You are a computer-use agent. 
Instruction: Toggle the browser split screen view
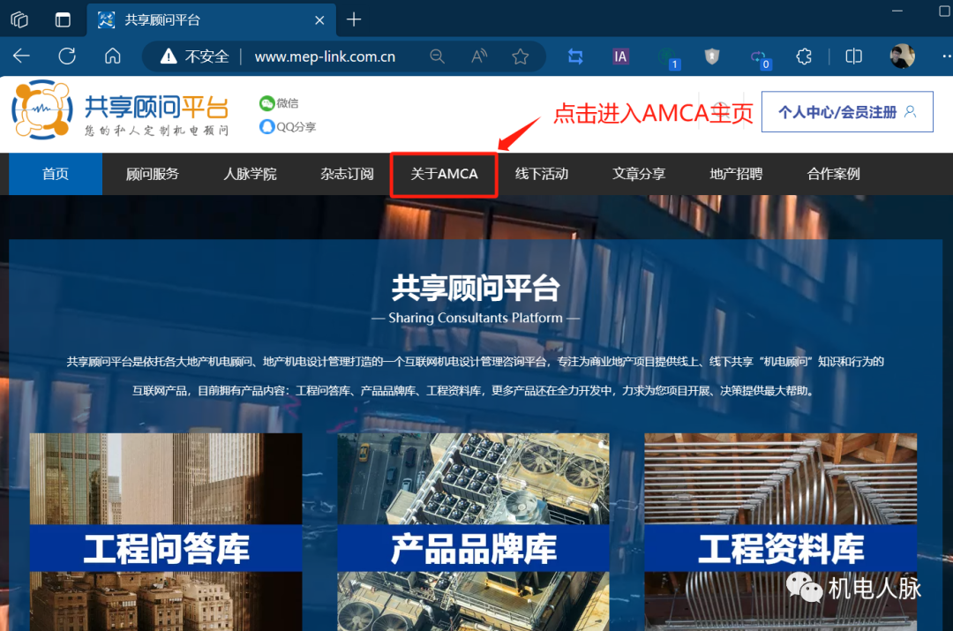point(853,56)
